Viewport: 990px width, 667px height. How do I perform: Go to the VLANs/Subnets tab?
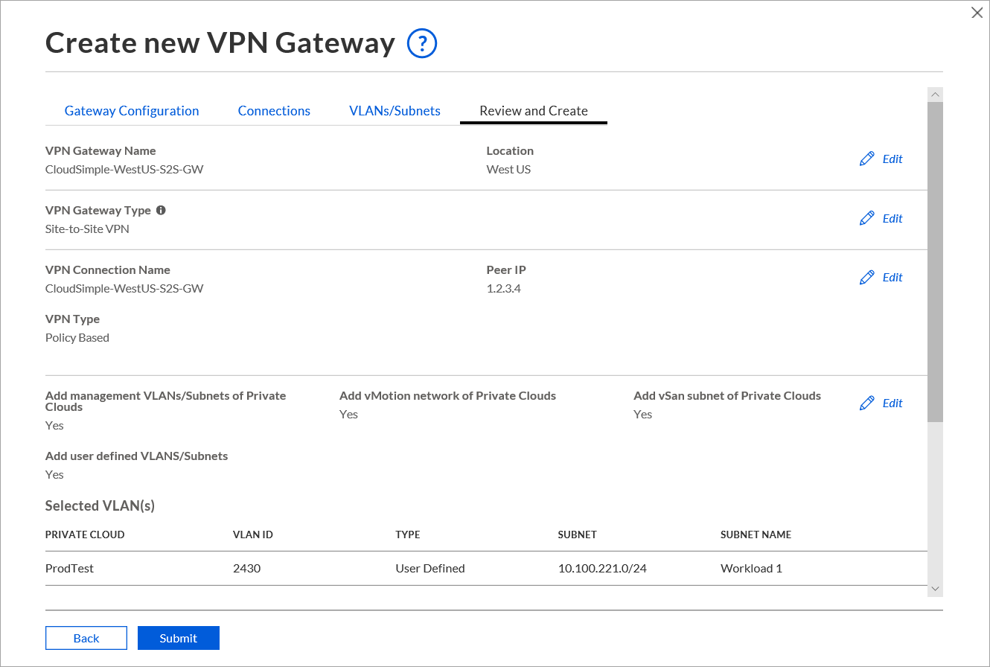pyautogui.click(x=395, y=111)
